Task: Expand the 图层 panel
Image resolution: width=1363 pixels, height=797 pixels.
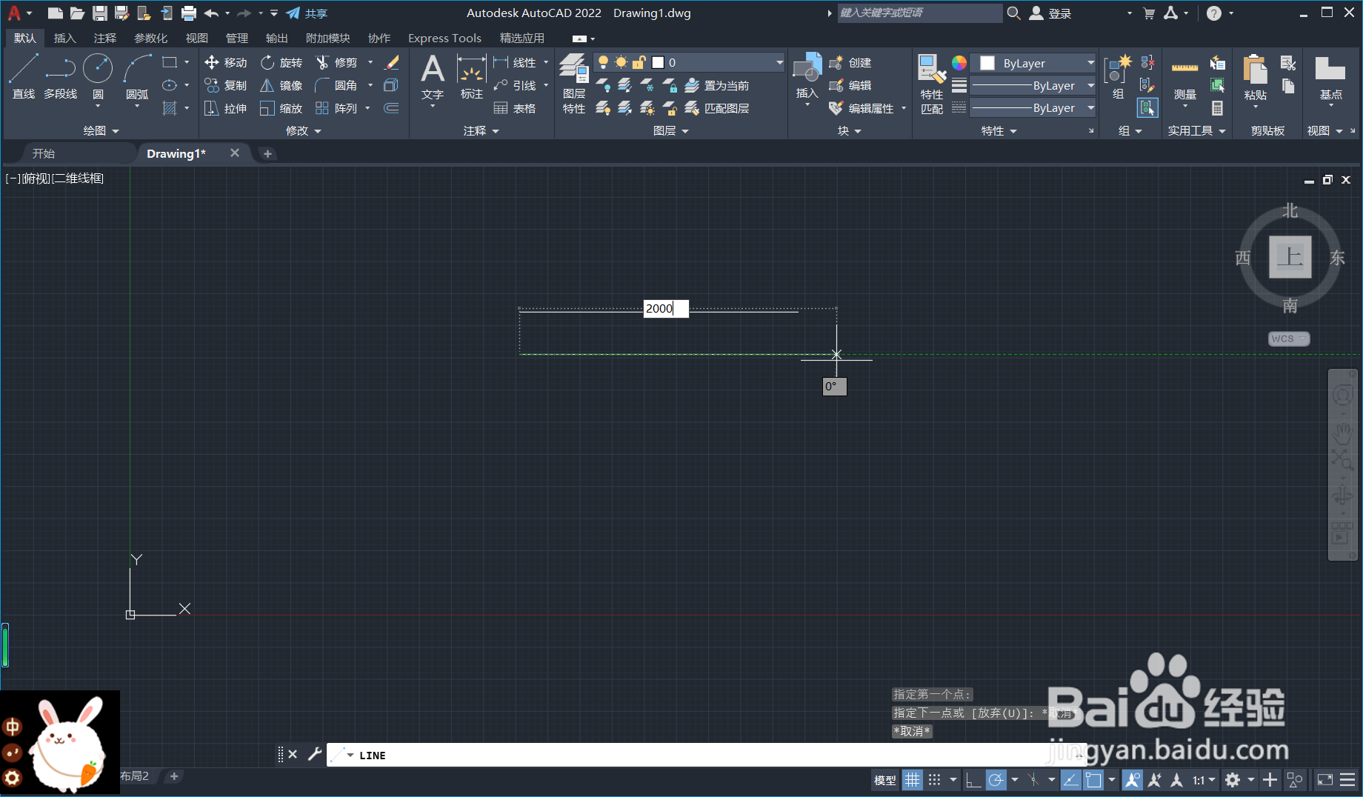Action: pyautogui.click(x=671, y=131)
